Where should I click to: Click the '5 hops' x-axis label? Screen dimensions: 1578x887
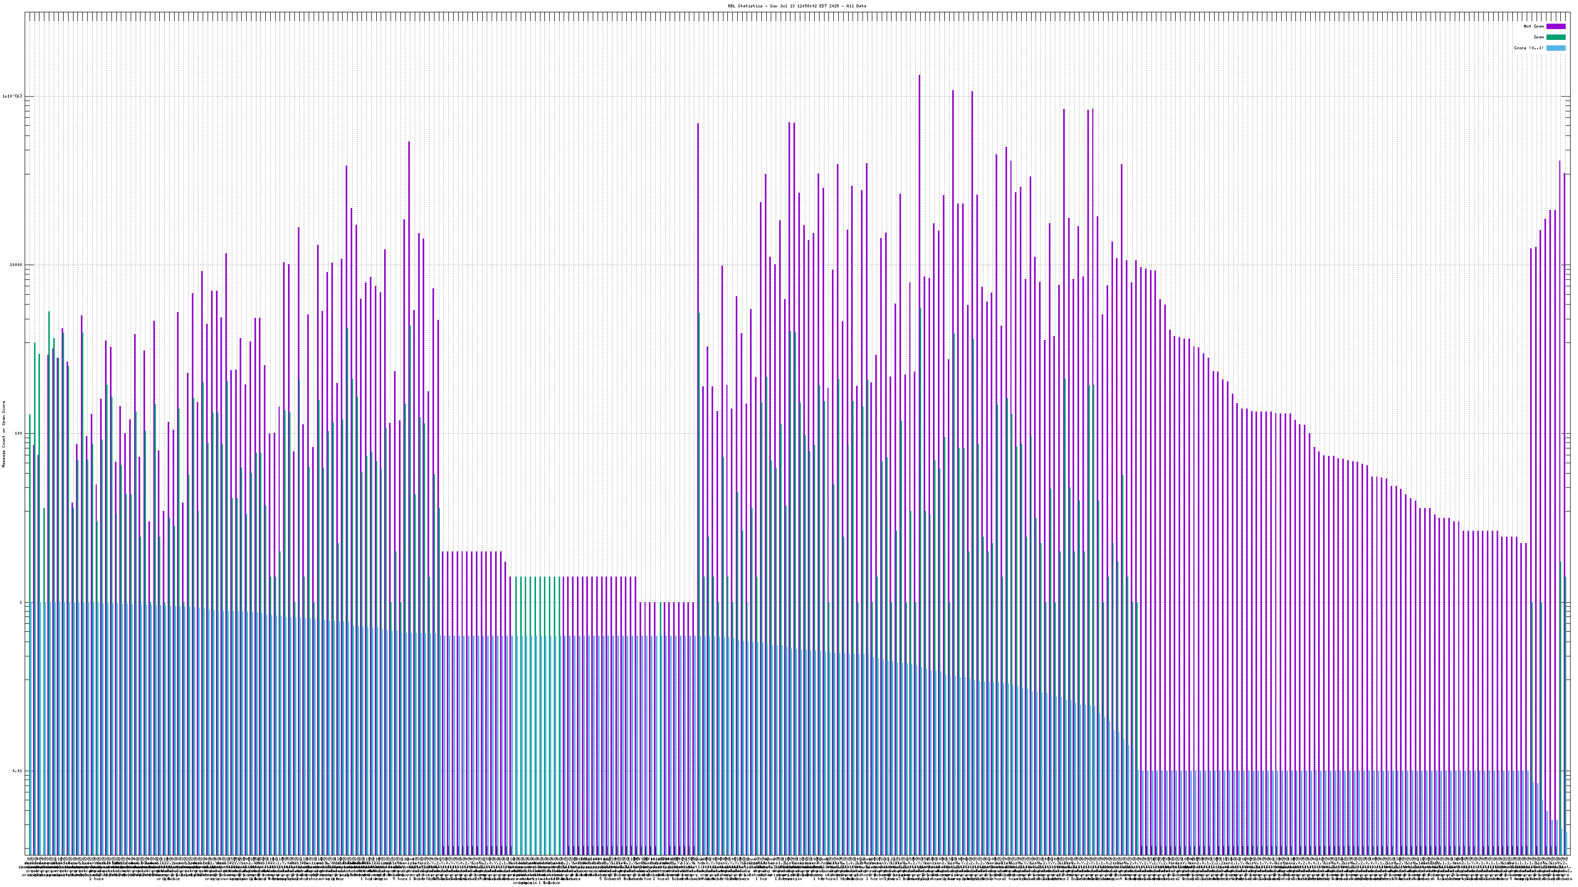[400, 879]
